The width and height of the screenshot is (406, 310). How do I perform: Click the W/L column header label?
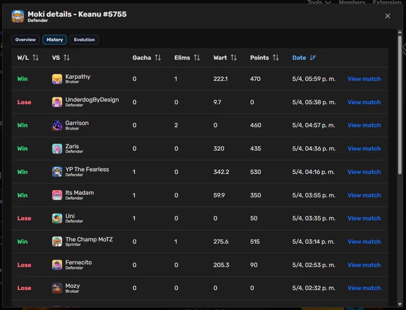click(23, 58)
